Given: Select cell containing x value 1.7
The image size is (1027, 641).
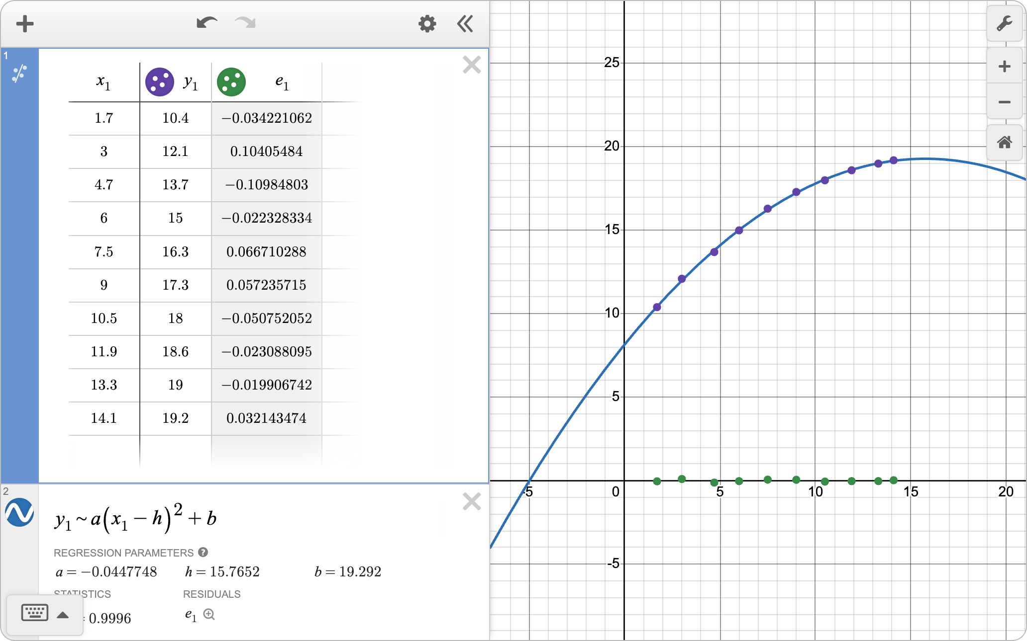Looking at the screenshot, I should tap(104, 118).
